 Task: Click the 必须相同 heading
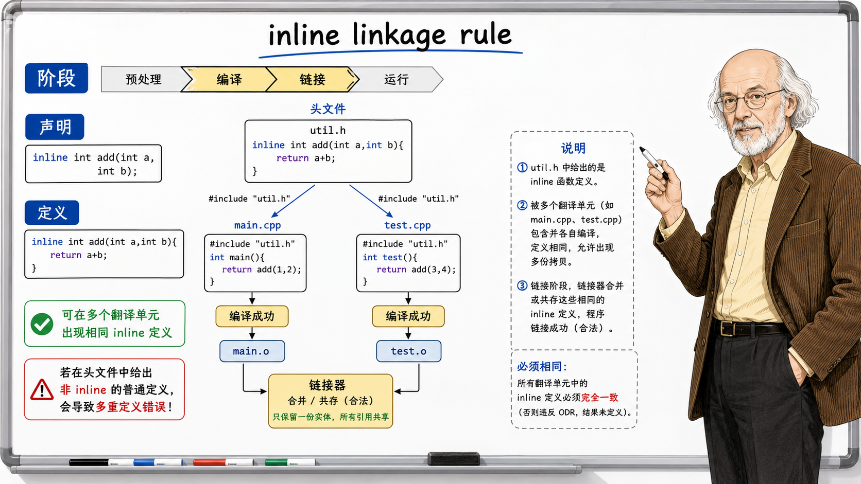pos(542,366)
